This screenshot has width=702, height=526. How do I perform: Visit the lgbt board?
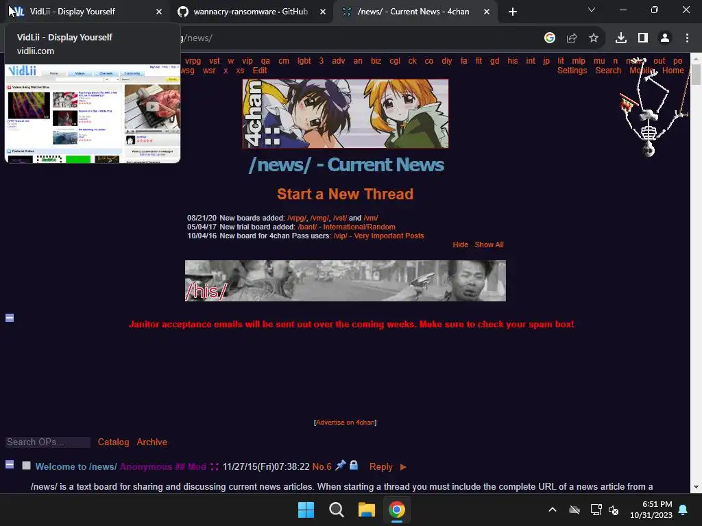[304, 61]
